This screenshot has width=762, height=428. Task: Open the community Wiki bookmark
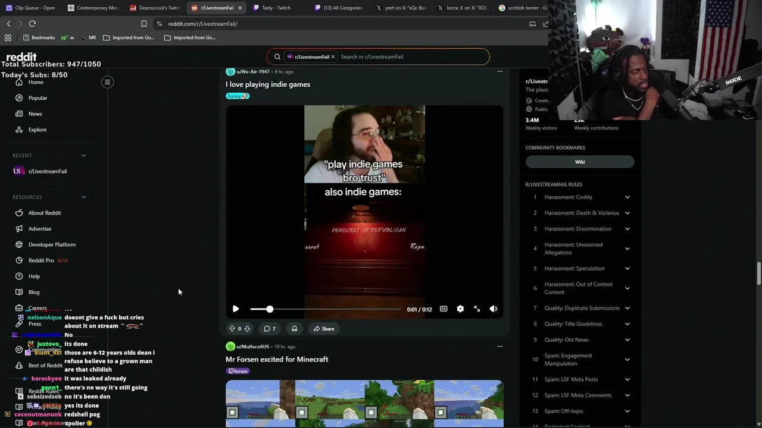[580, 162]
